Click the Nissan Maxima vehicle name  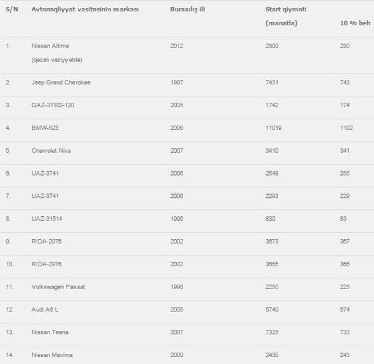52,355
